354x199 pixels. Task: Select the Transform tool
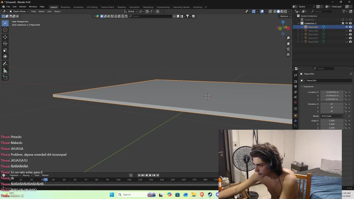5,56
